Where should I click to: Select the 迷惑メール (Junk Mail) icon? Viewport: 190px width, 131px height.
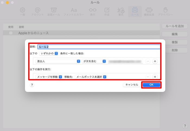[x=54, y=11]
